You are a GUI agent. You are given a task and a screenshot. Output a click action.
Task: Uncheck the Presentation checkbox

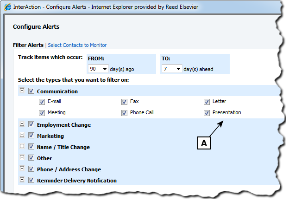coord(207,113)
